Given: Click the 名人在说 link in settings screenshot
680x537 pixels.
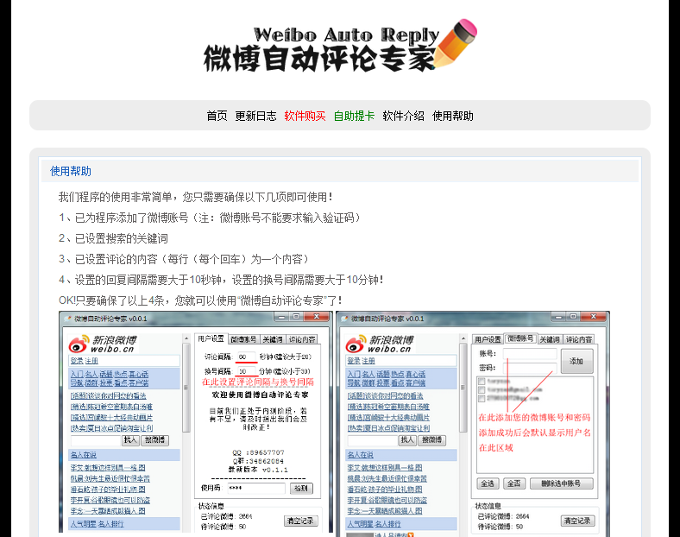Looking at the screenshot, I should tap(84, 455).
